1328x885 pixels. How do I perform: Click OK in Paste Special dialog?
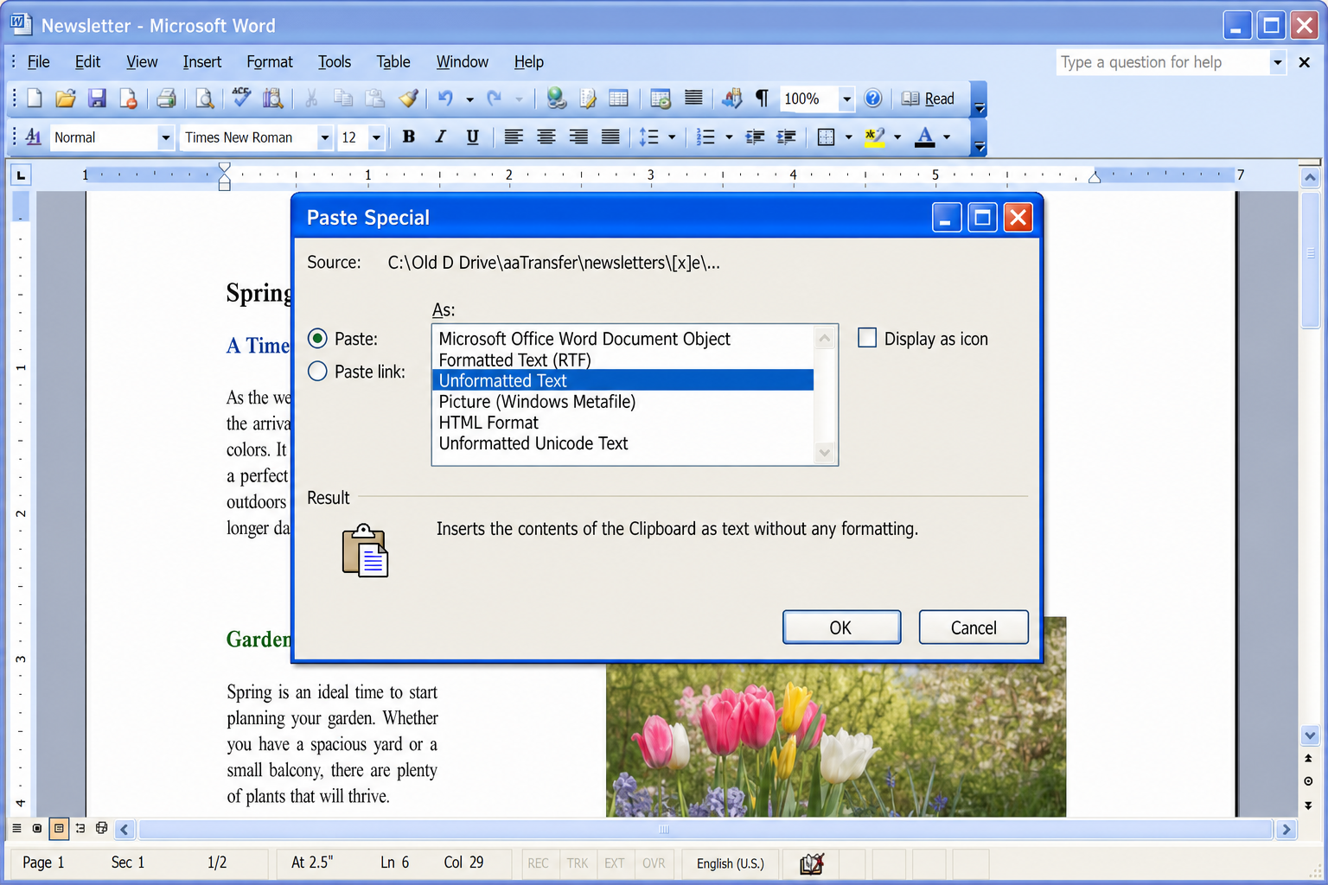pos(841,627)
